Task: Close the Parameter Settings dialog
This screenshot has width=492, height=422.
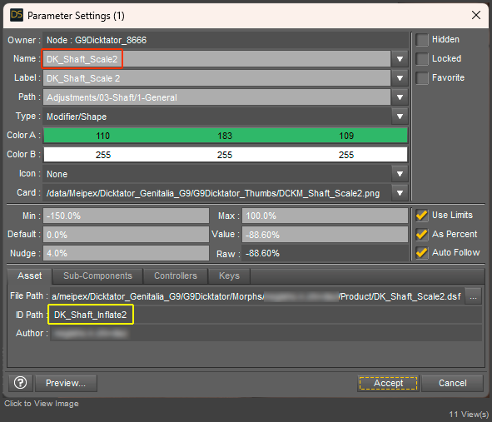Action: tap(476, 15)
